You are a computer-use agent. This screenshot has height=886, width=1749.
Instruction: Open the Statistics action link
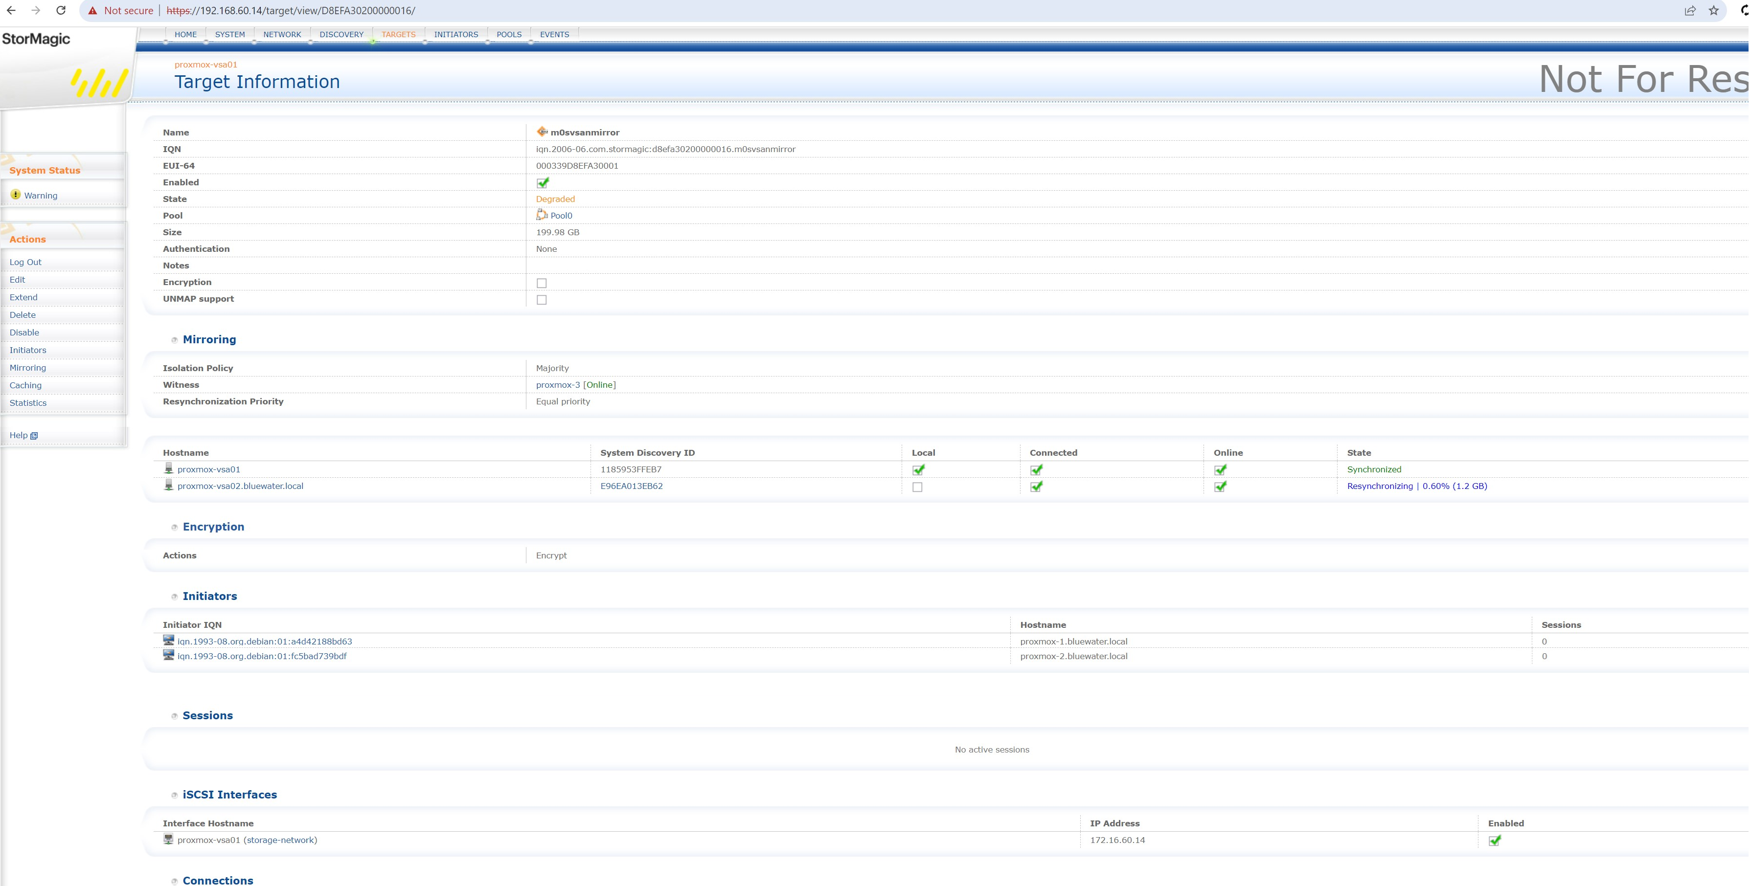(28, 403)
